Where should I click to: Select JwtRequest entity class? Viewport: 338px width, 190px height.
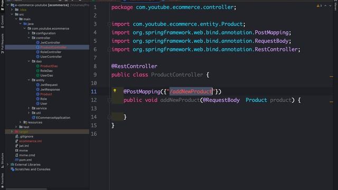pyautogui.click(x=49, y=85)
